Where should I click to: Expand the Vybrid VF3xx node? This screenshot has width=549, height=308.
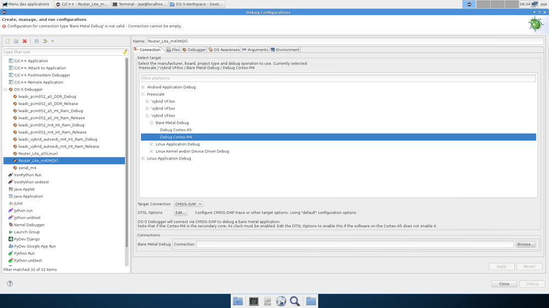(x=147, y=101)
